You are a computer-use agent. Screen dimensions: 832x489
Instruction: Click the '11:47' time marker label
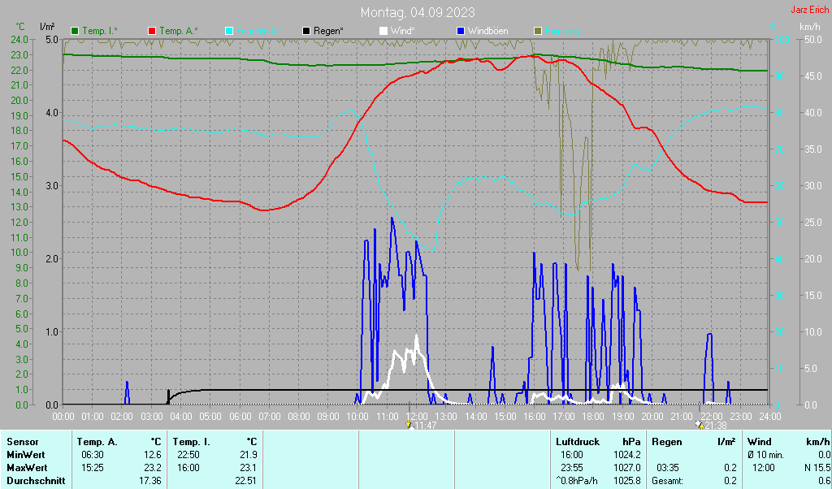[425, 426]
